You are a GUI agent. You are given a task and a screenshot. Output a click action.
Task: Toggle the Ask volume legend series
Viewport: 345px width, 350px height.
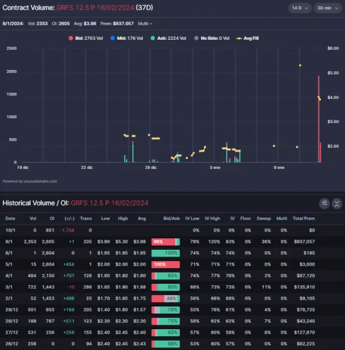tap(168, 38)
